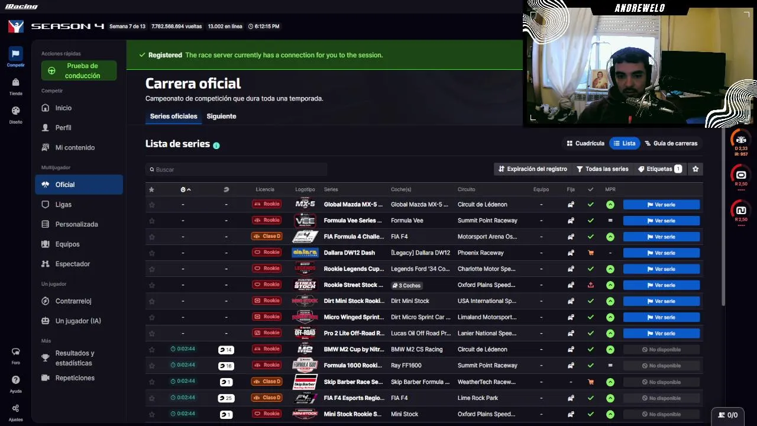Favorite the Dallara DW12 Dash star
This screenshot has height=426, width=757.
coord(151,253)
